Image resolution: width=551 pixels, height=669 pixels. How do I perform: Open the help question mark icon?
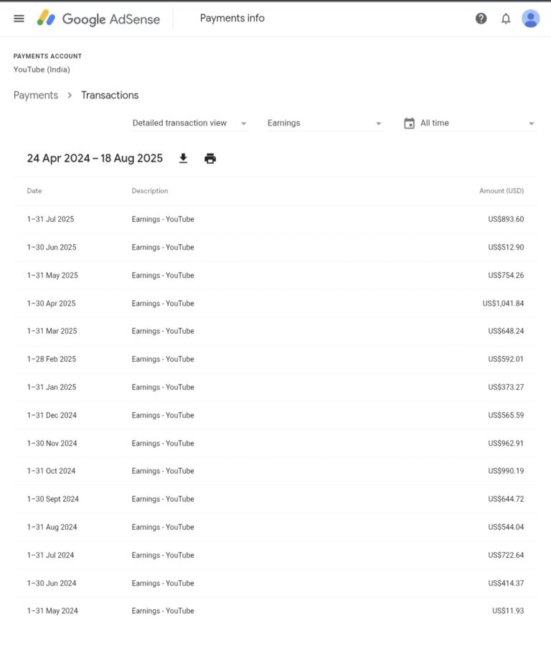coord(481,19)
